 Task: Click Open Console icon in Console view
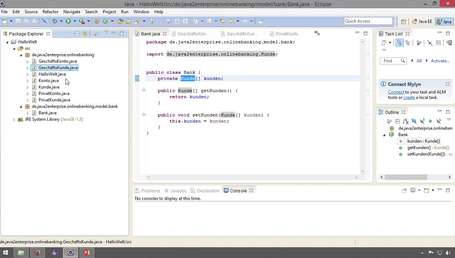coord(426,190)
